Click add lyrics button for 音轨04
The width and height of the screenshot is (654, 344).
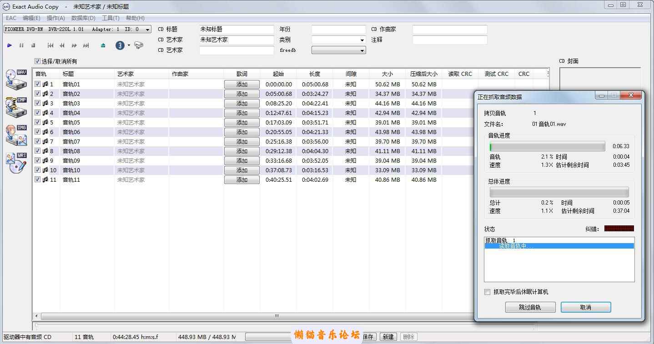pyautogui.click(x=242, y=113)
